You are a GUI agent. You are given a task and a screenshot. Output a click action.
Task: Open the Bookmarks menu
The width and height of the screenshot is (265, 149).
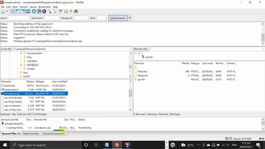click(45, 7)
